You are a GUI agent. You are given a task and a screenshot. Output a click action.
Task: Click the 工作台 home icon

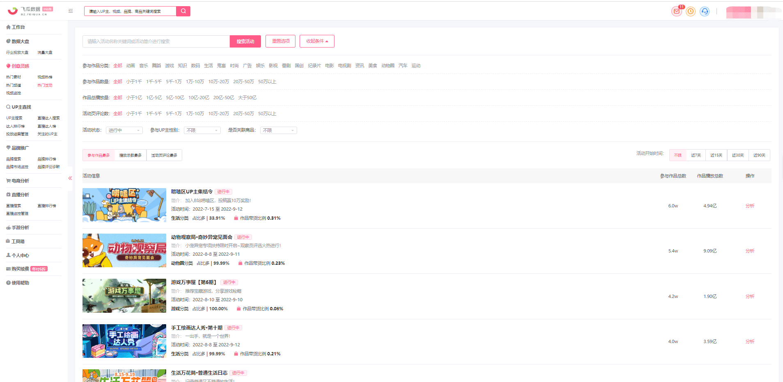point(8,27)
